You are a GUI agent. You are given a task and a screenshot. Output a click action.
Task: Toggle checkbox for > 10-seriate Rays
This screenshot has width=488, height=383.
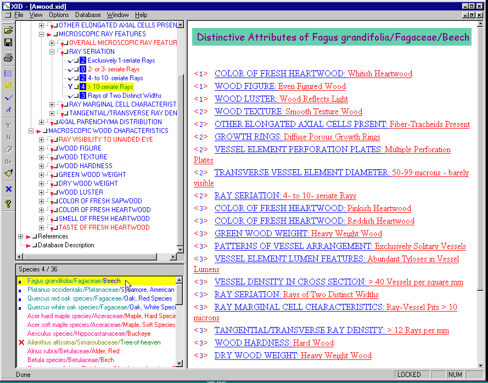click(x=76, y=87)
